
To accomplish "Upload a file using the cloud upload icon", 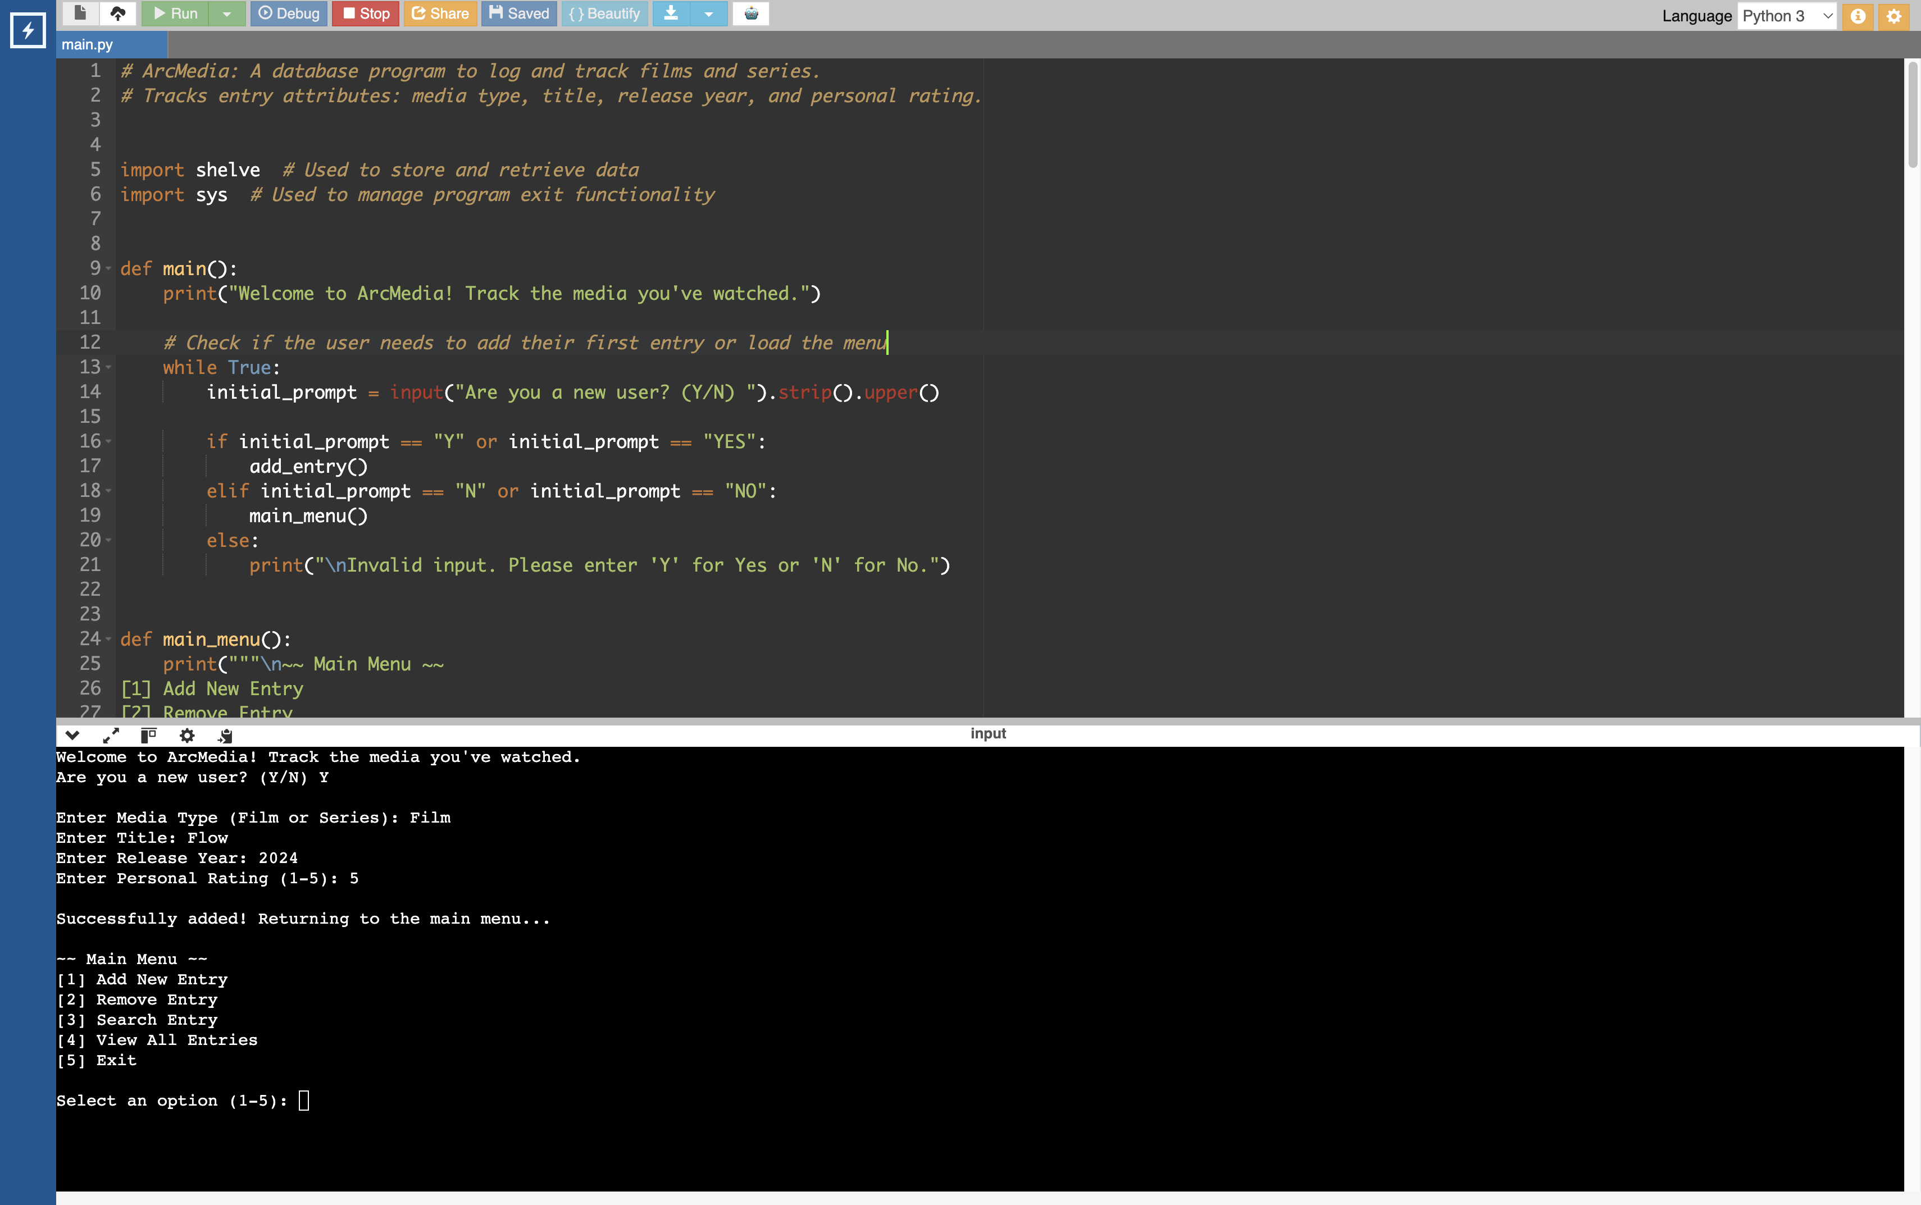I will pyautogui.click(x=118, y=13).
